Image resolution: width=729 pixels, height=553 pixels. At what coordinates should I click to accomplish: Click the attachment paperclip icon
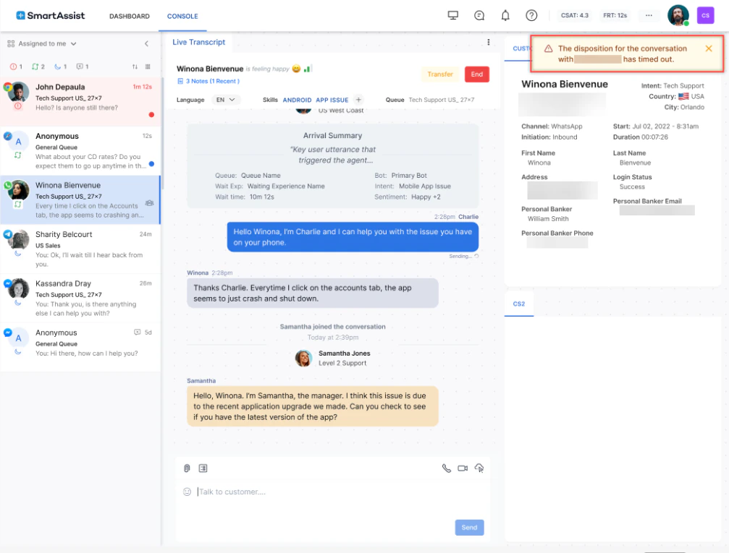187,468
